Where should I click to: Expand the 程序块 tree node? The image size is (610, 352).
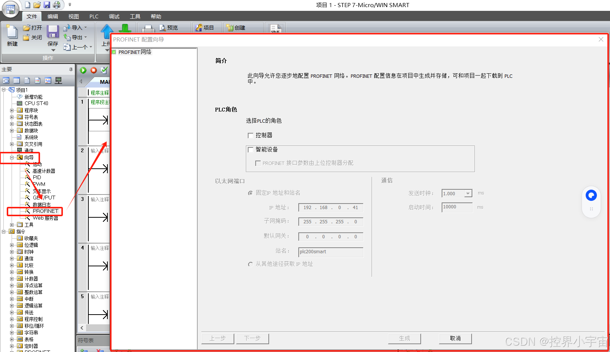point(12,110)
